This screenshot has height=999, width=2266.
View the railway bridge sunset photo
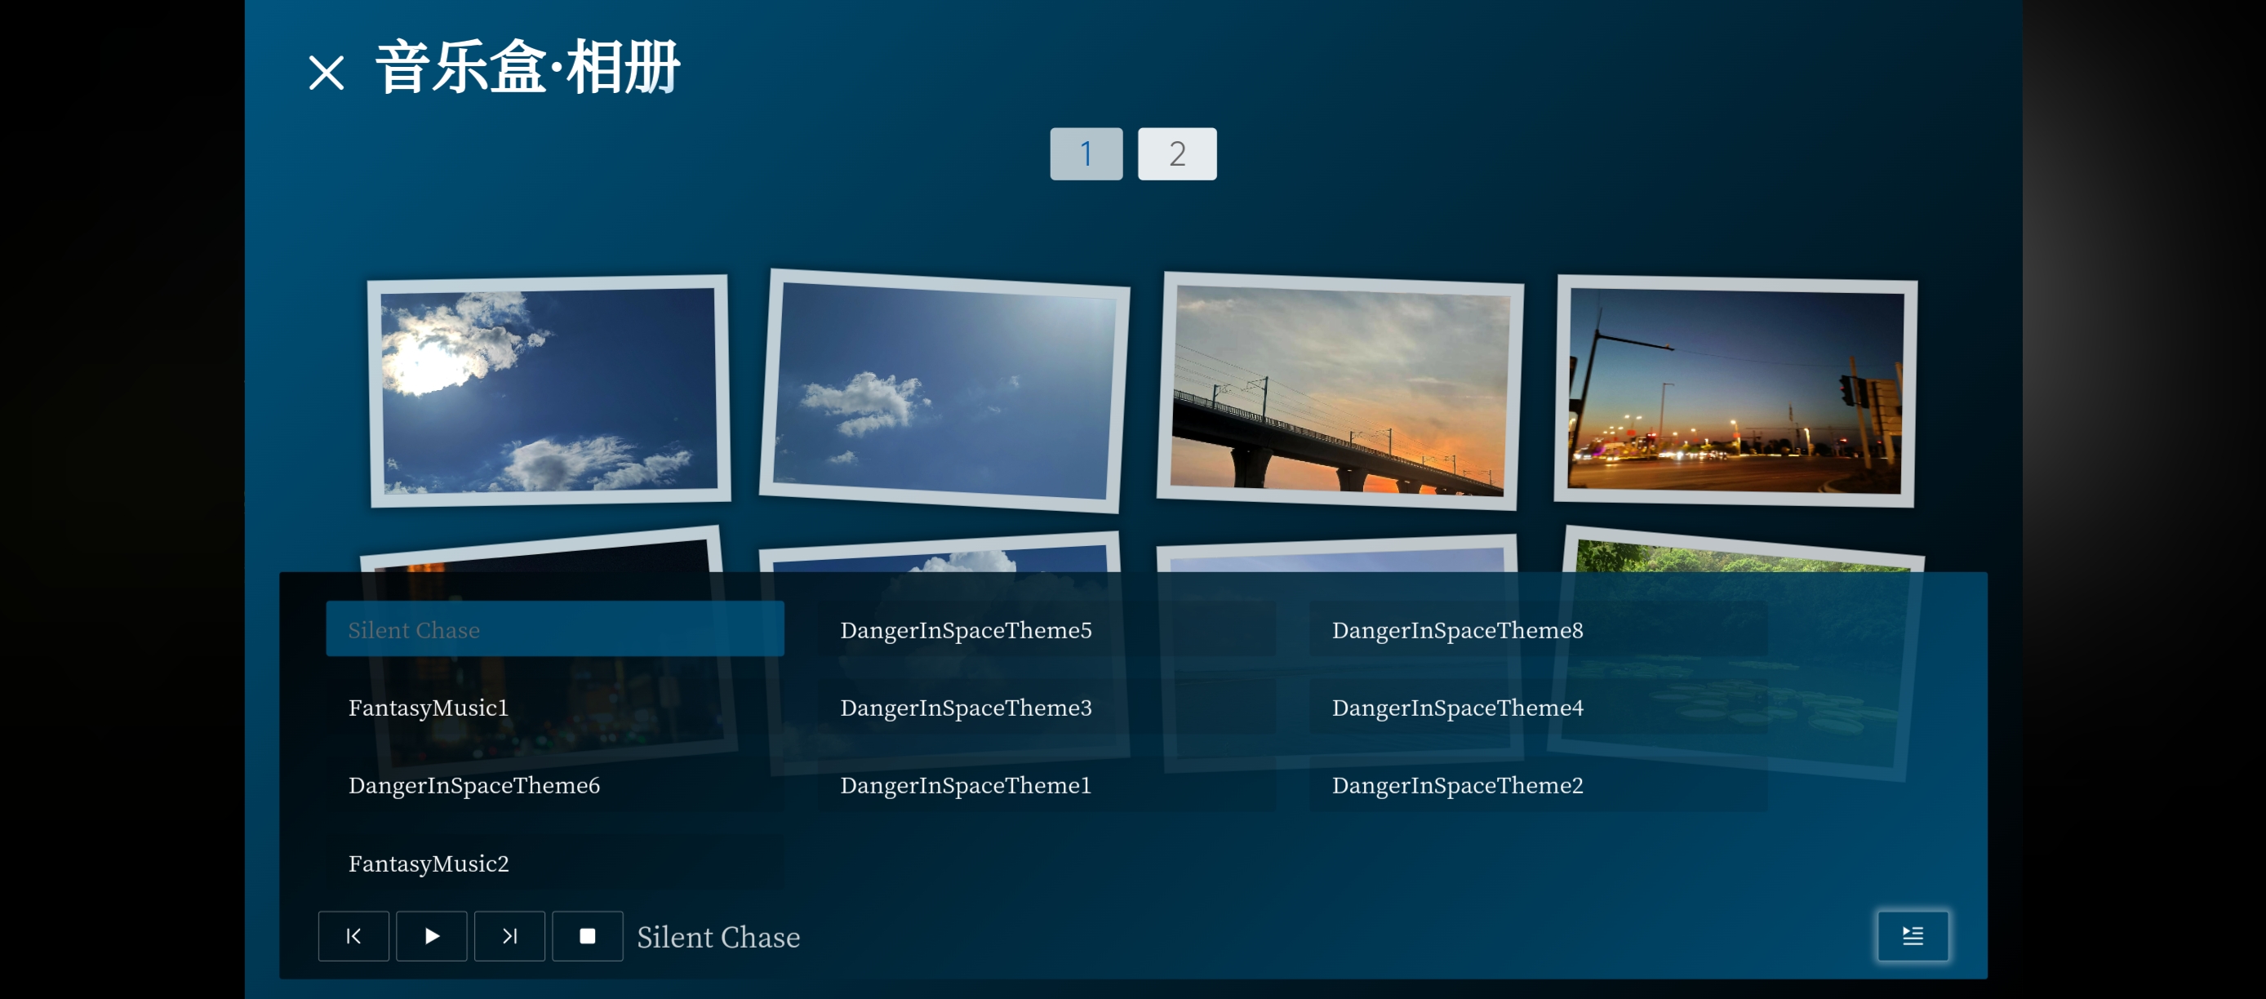coord(1339,390)
